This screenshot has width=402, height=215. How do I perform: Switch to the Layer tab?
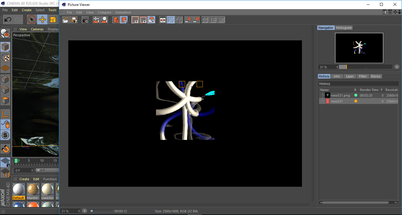click(x=350, y=76)
